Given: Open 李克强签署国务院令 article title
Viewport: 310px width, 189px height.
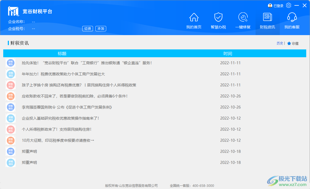Looking at the screenshot, I should coord(67,107).
